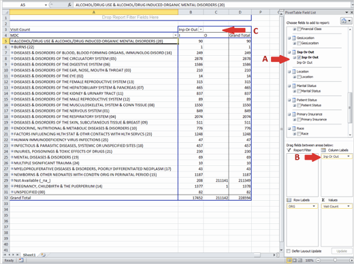Collapse the Marital Status group in field list
The width and height of the screenshot is (354, 264).
(289, 86)
